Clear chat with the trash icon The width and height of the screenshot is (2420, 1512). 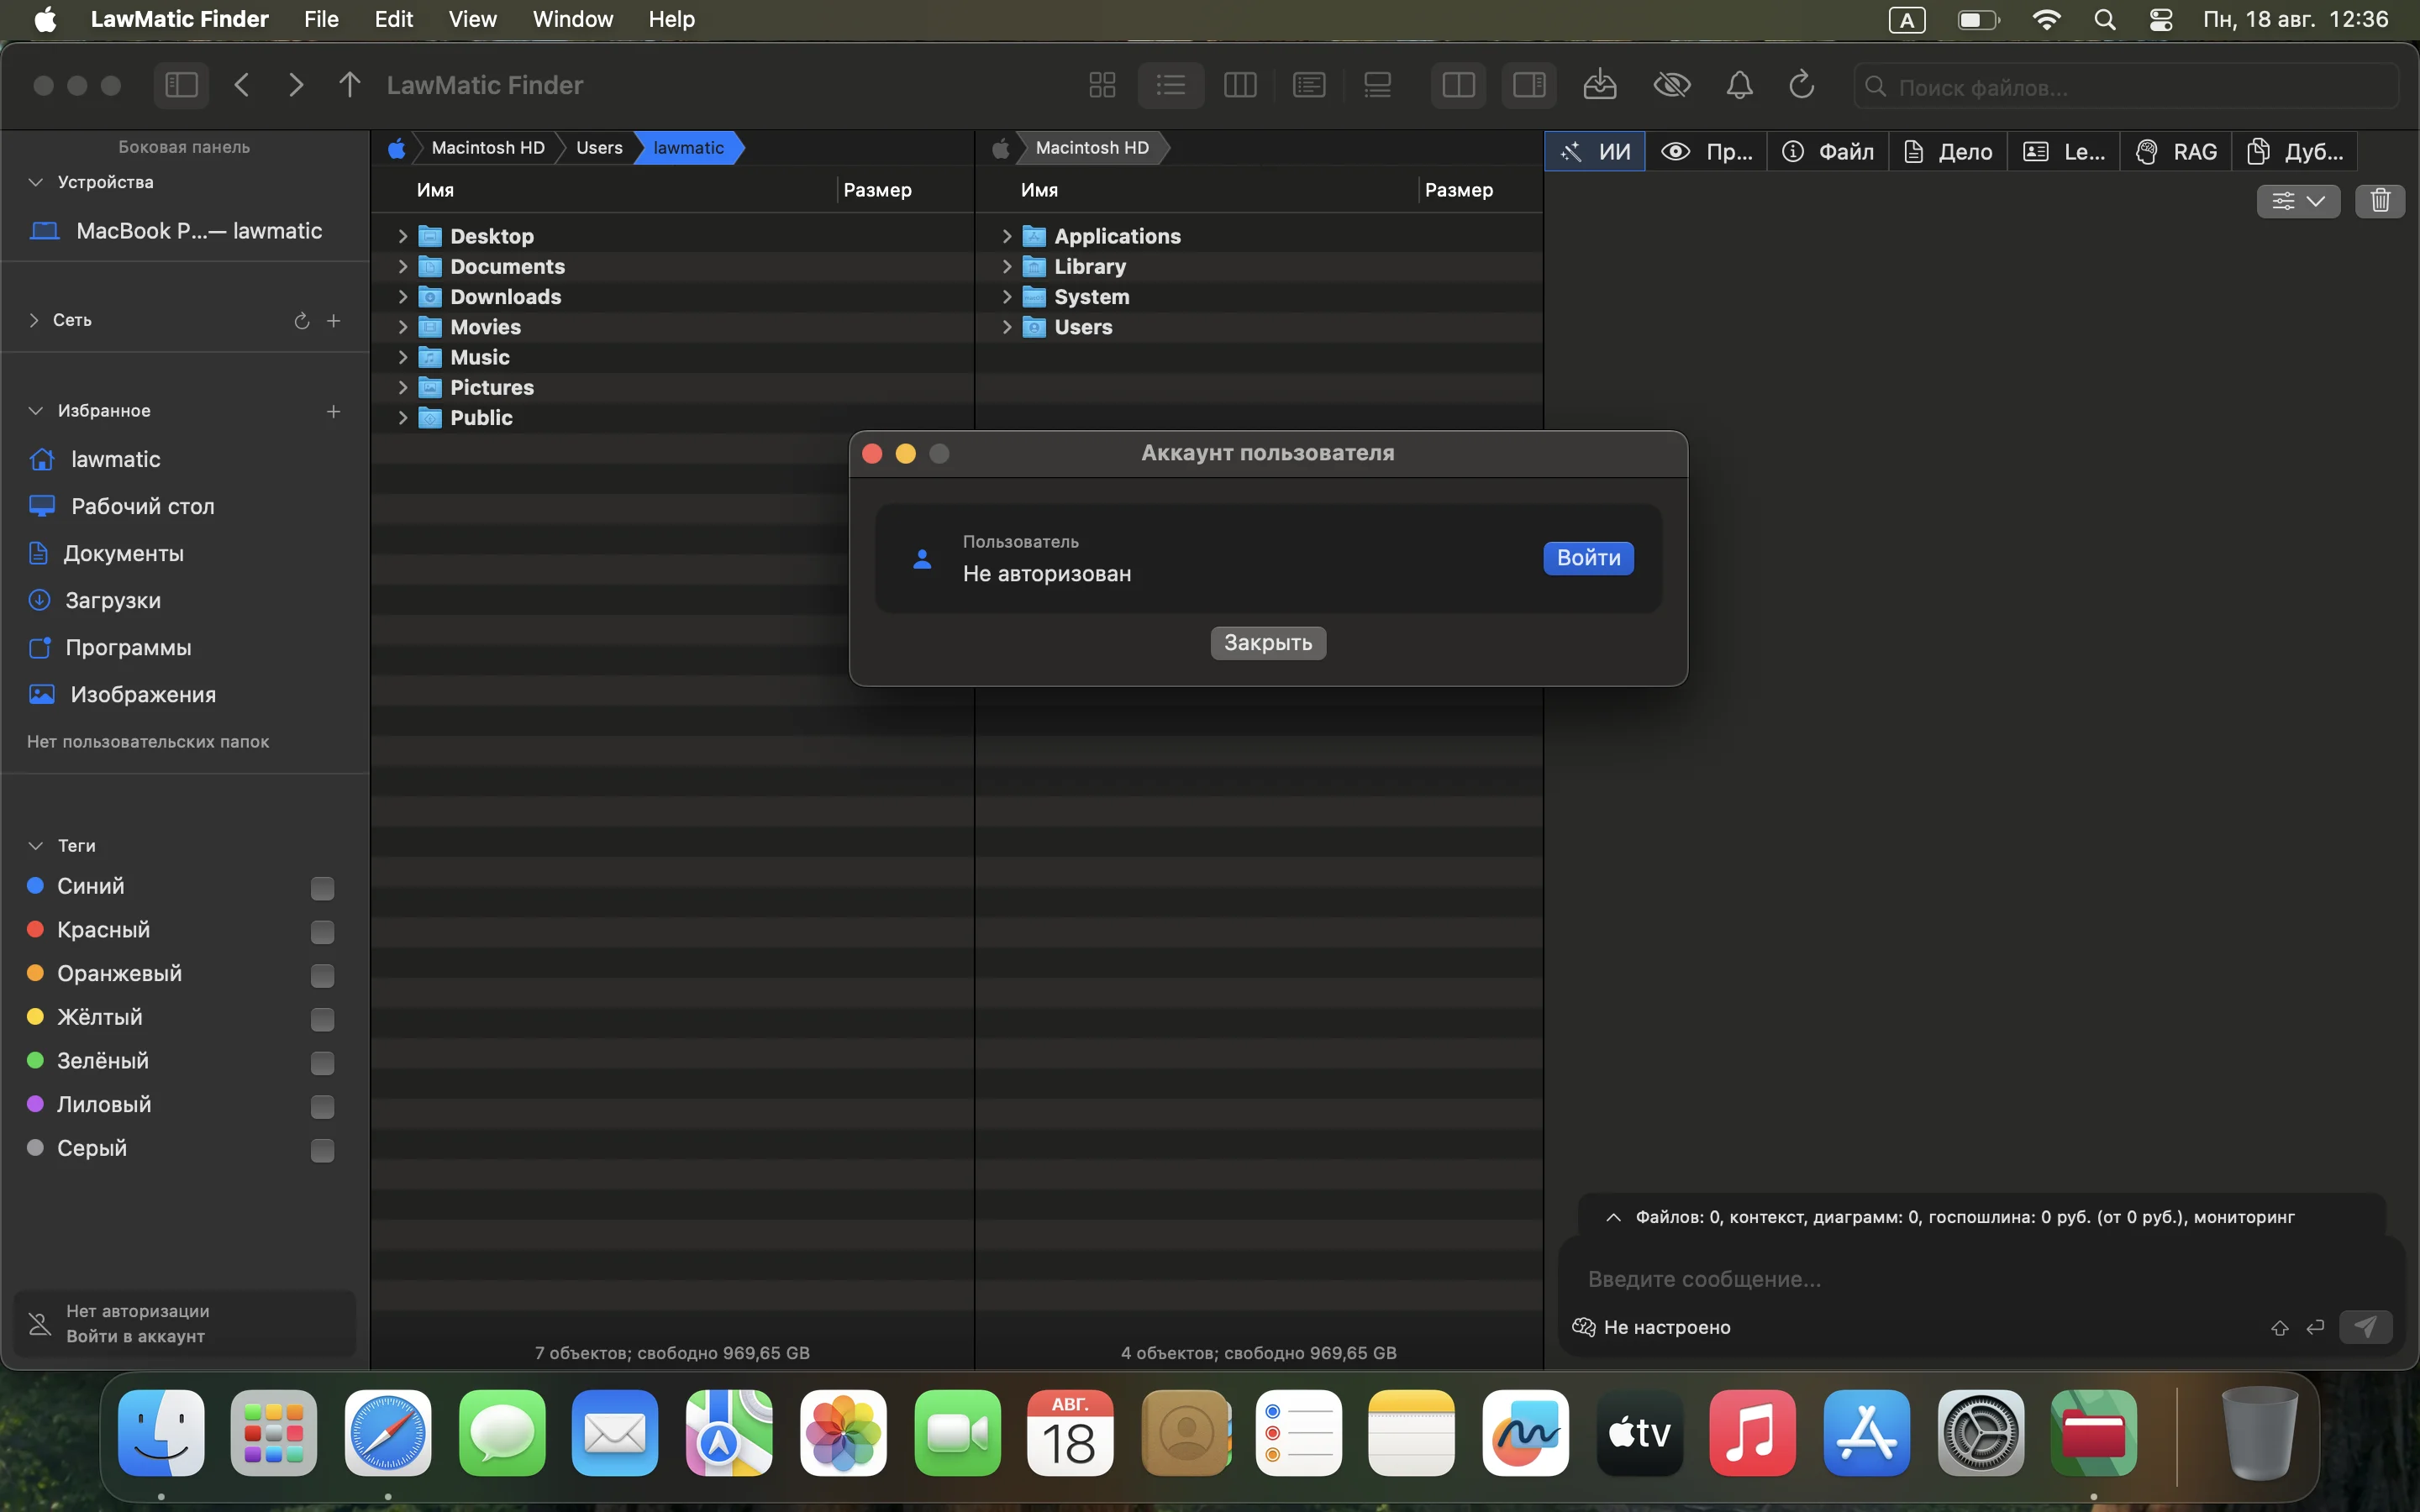[x=2380, y=201]
